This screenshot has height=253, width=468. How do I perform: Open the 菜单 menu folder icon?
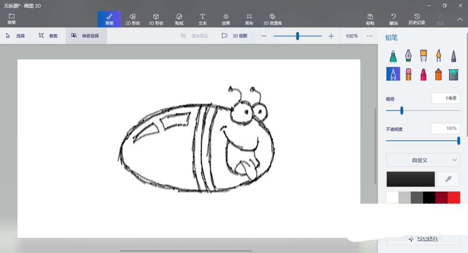[x=12, y=19]
